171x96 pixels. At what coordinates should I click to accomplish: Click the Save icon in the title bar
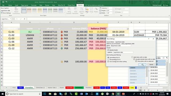click(3, 2)
